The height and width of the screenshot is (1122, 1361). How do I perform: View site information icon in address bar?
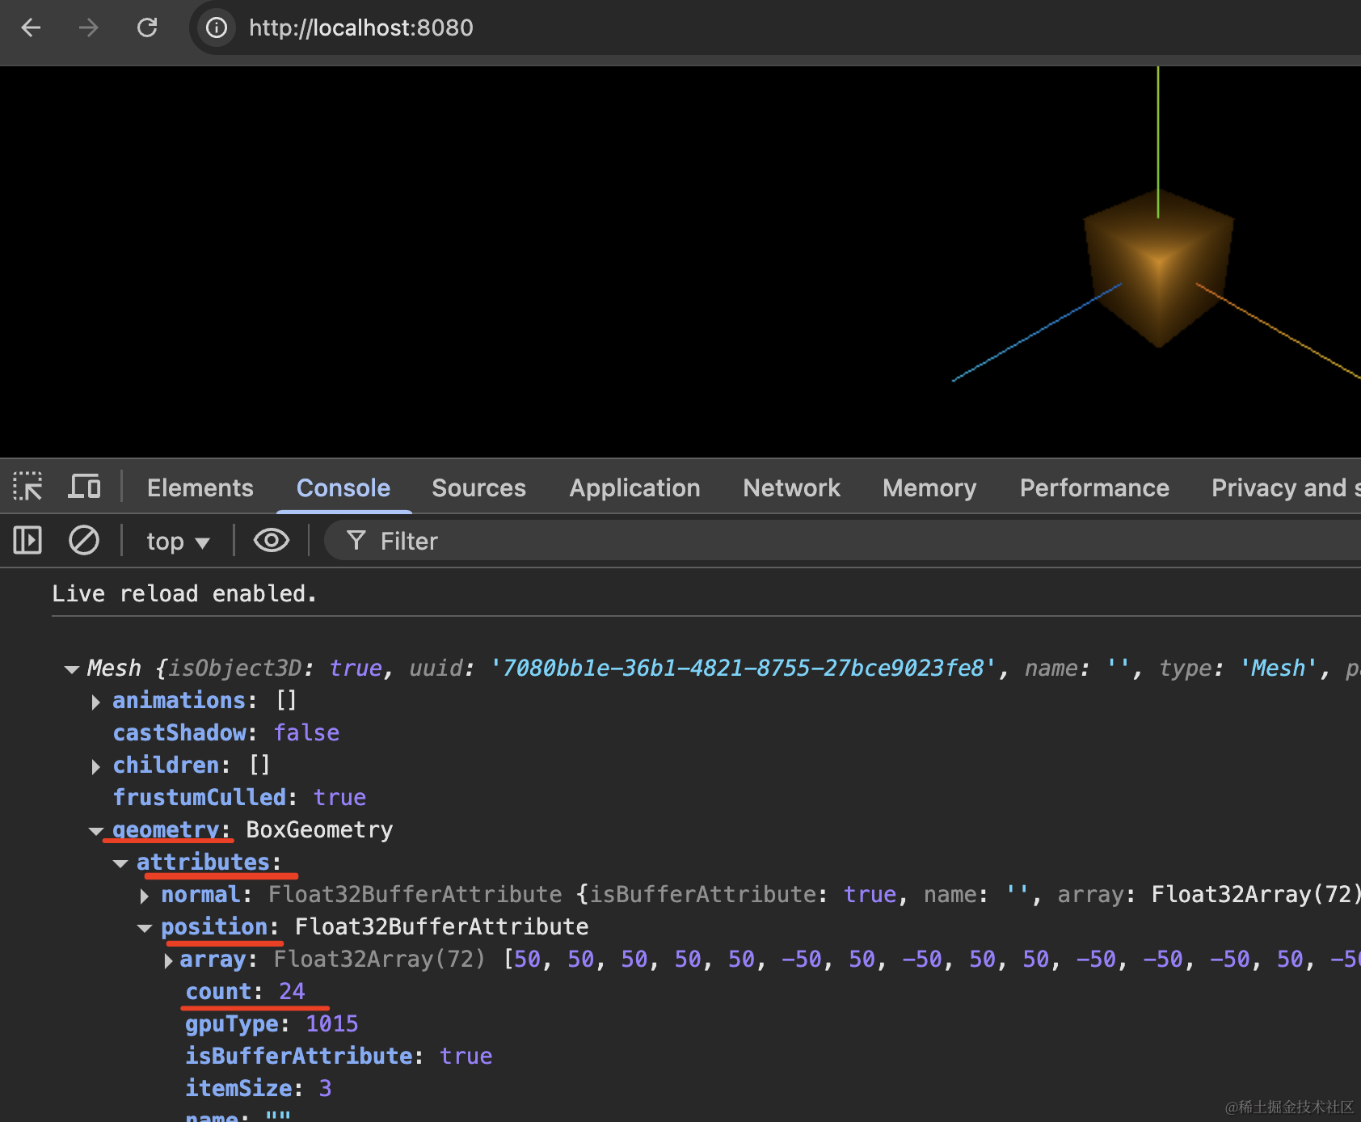[217, 27]
